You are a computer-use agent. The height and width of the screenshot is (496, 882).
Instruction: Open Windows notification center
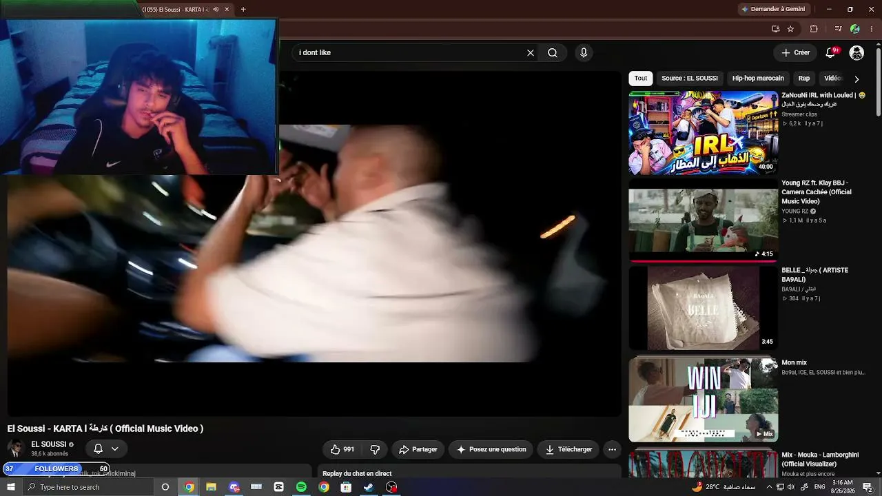(x=868, y=487)
